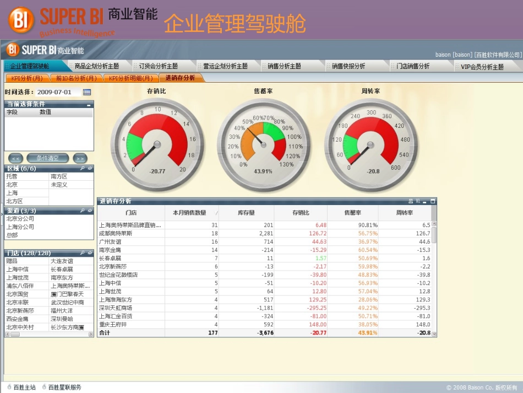Switch to 门店销售分析 tab
523x393 pixels.
(413, 66)
